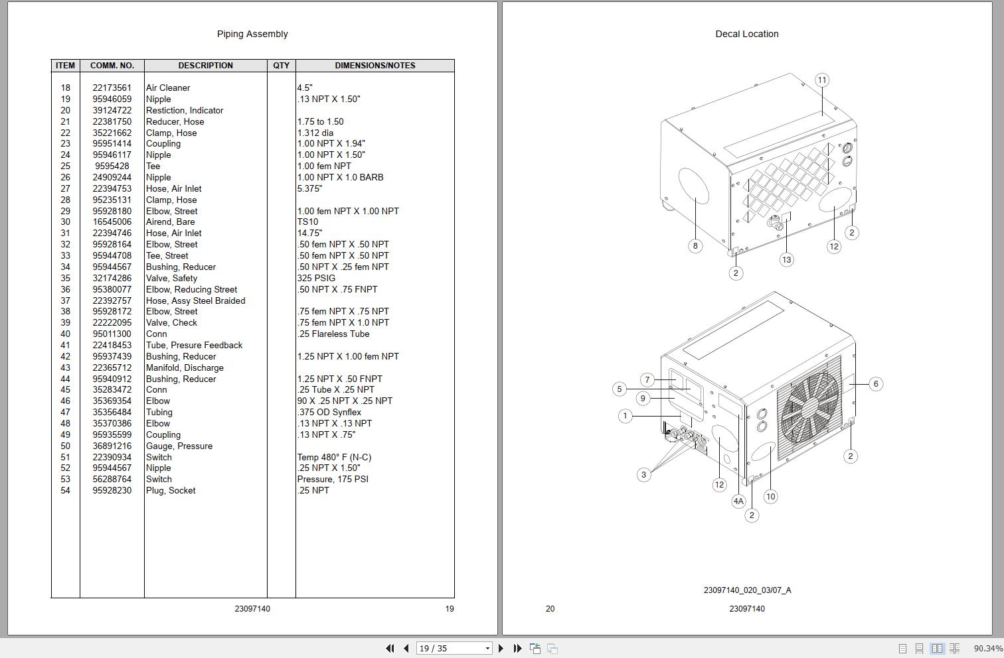Advance to the next page
This screenshot has width=1004, height=658.
coord(501,648)
